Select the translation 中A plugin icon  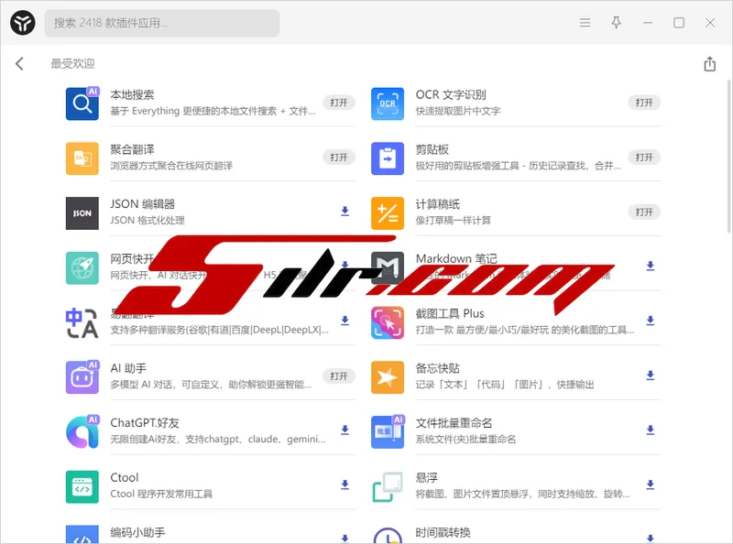click(x=82, y=322)
